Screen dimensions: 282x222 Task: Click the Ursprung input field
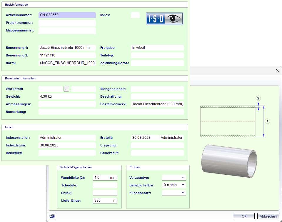click(x=157, y=145)
